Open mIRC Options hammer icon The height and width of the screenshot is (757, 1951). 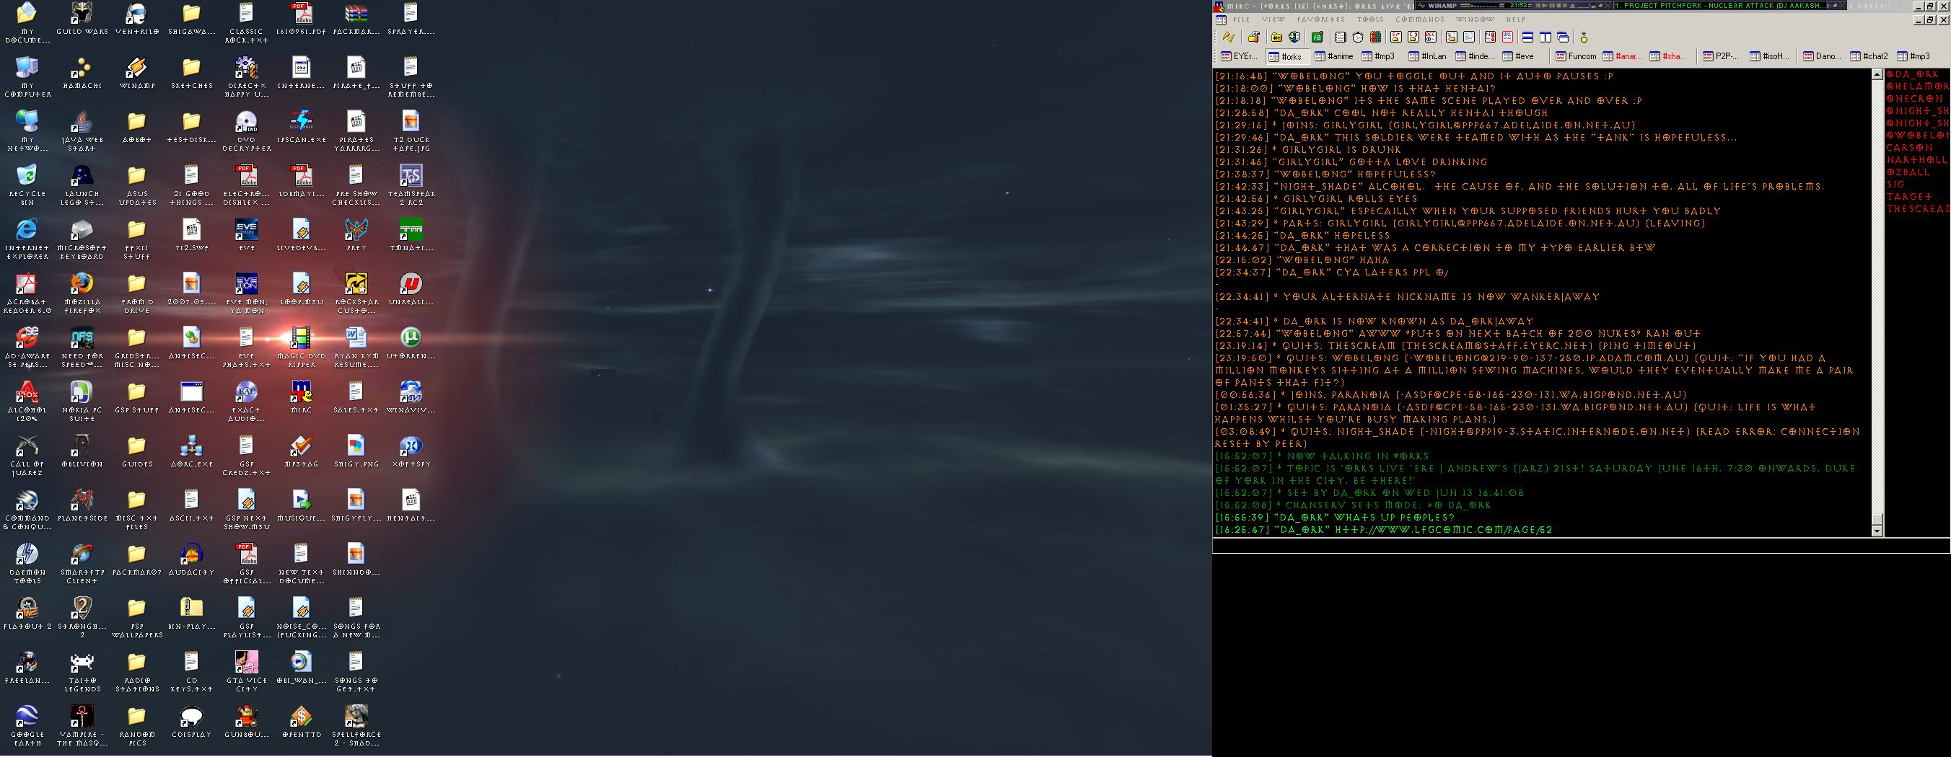pos(1253,37)
